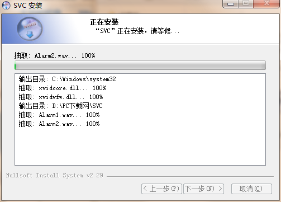
Task: Click 'Nullsoft Install System v2.29' text
Action: click(x=55, y=175)
